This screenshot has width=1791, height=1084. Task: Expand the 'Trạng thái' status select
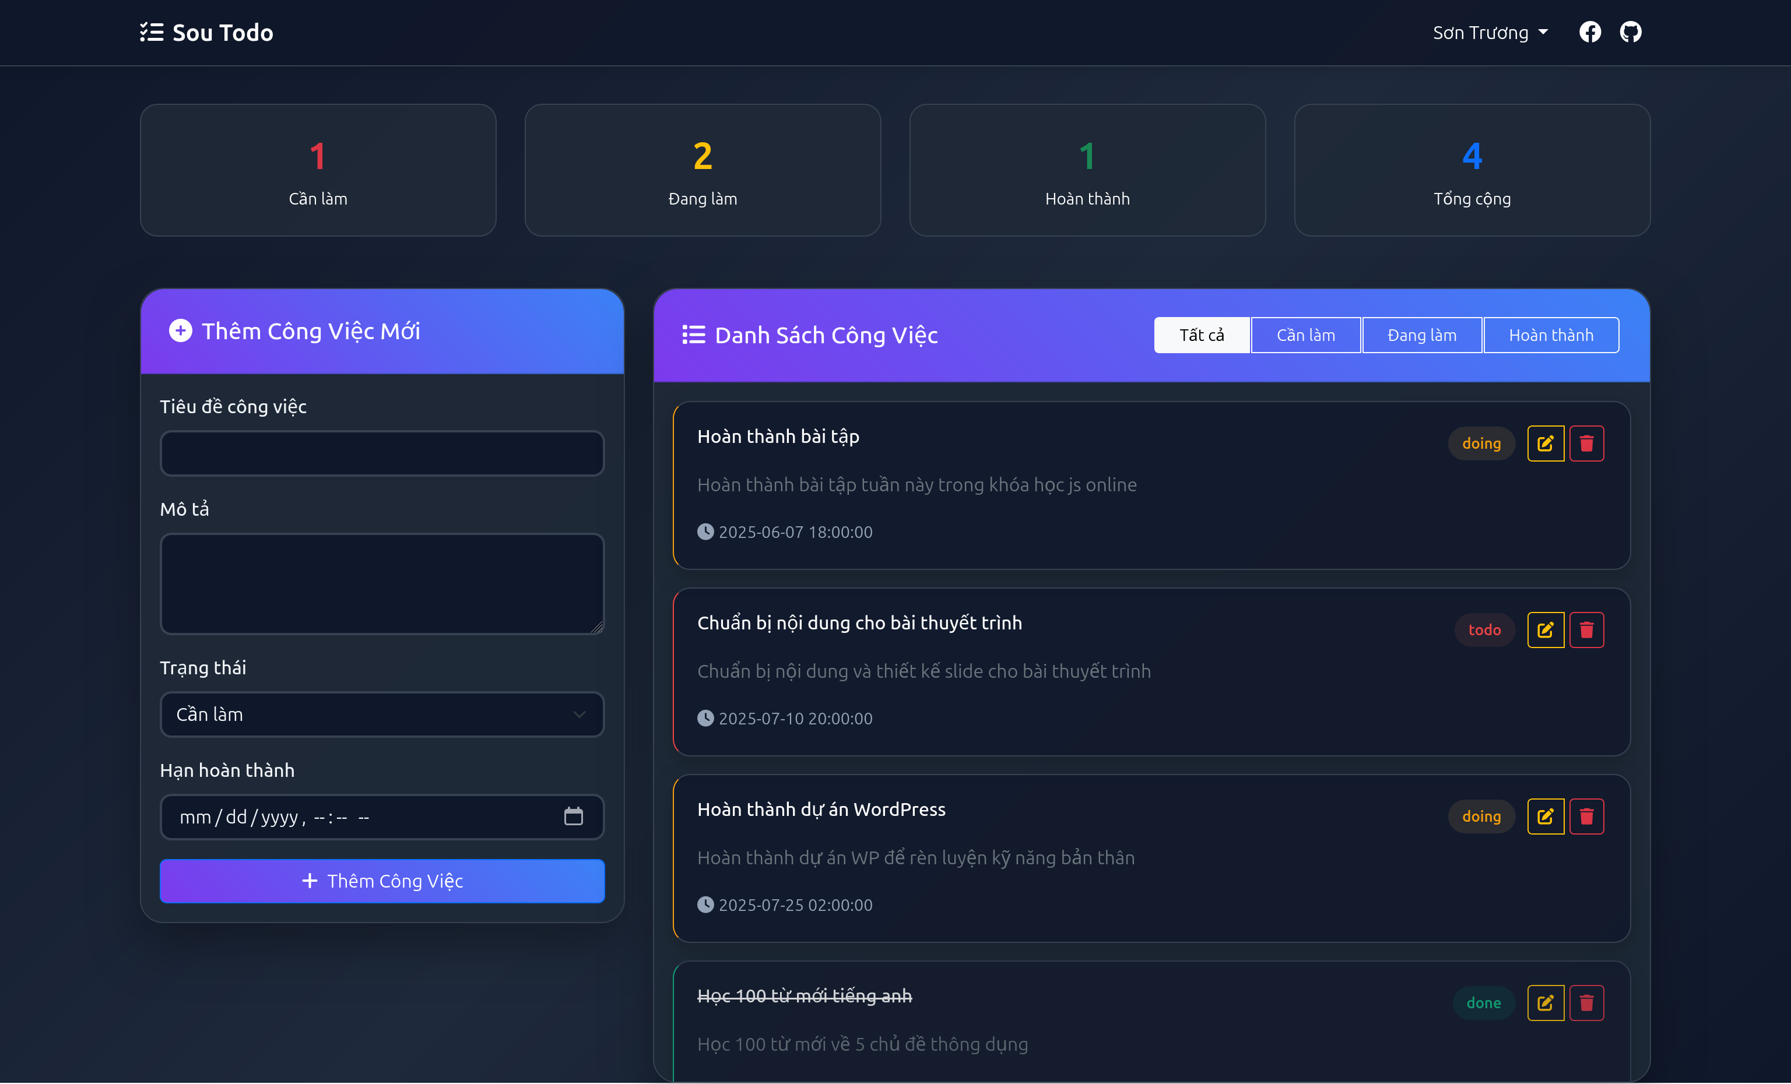click(382, 715)
